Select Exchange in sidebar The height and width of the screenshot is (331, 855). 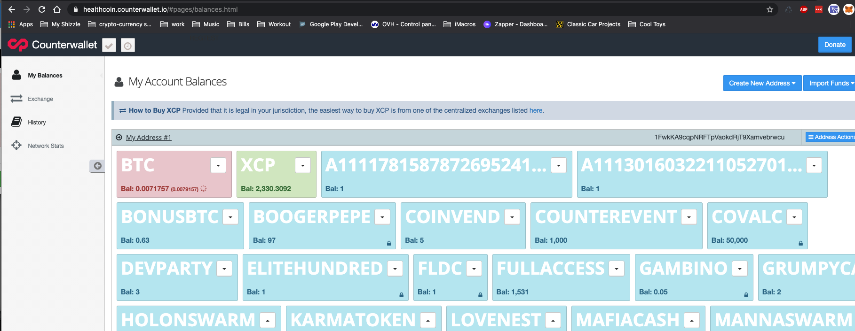coord(40,99)
